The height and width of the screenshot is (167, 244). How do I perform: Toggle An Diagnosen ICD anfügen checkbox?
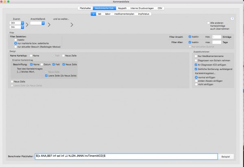[x=196, y=65]
